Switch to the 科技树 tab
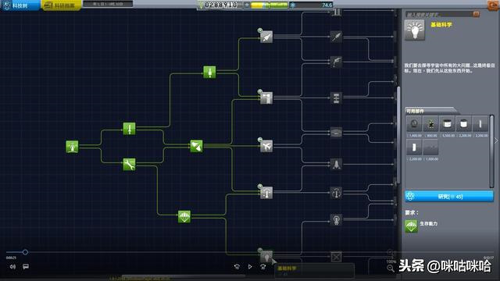Screen dimensions: 500x281 pyautogui.click(x=20, y=5)
